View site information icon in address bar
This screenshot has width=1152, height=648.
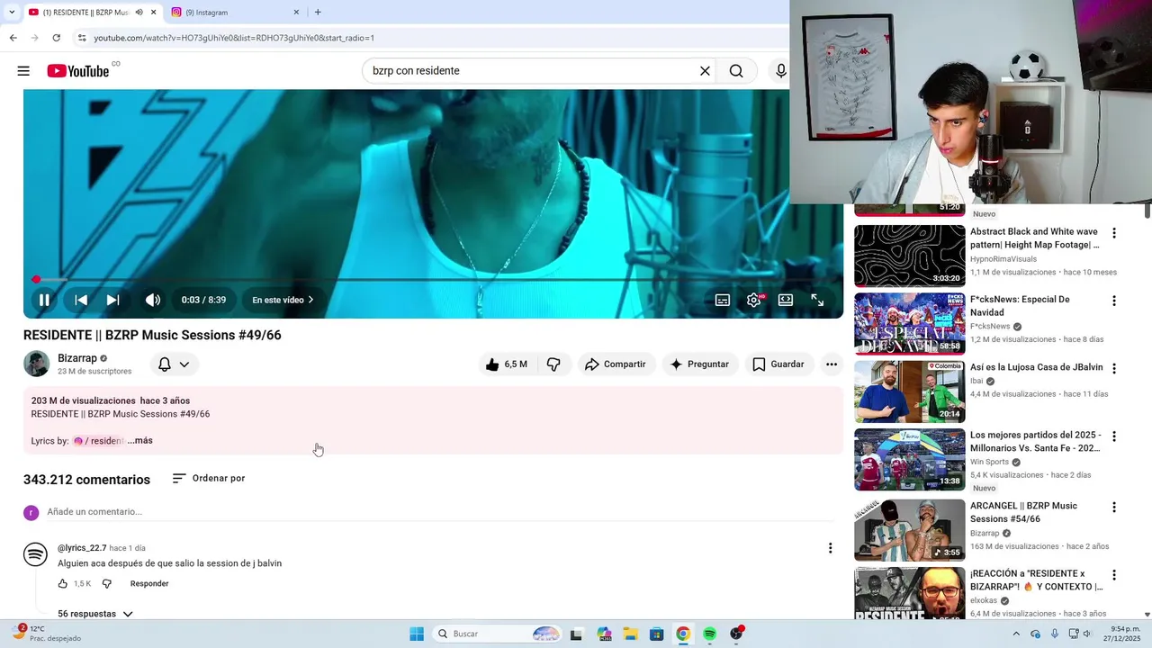tap(81, 38)
